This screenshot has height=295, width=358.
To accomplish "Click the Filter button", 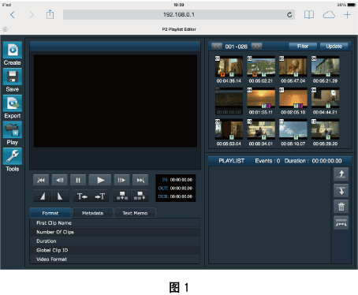I will [303, 47].
